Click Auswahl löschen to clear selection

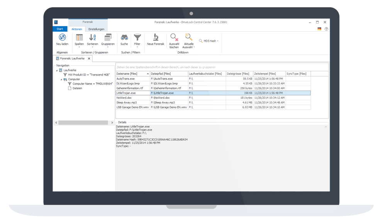tap(174, 38)
